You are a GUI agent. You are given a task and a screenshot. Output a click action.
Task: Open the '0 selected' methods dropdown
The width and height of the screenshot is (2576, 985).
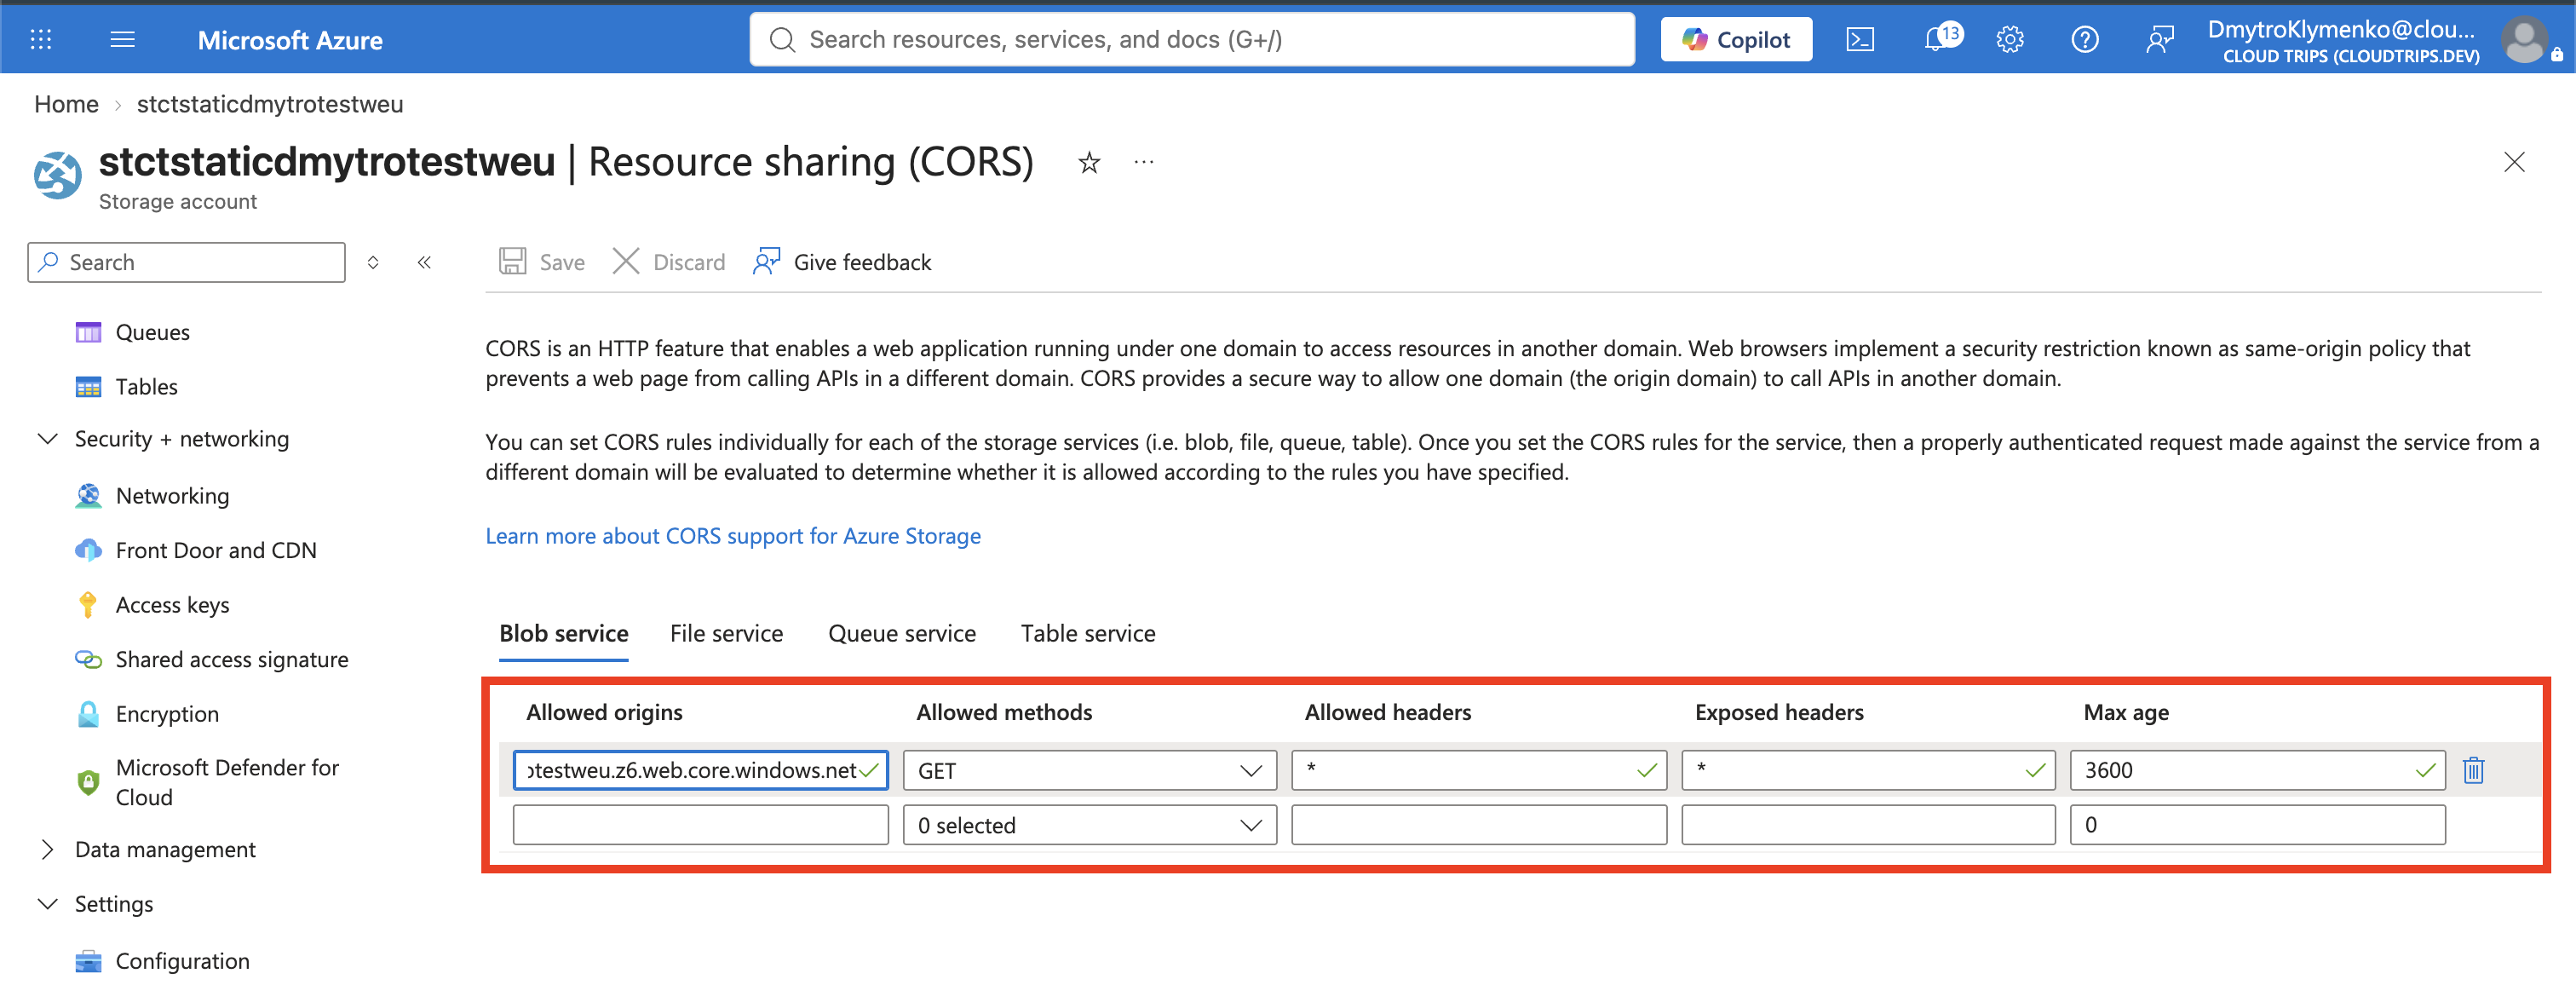coord(1089,826)
